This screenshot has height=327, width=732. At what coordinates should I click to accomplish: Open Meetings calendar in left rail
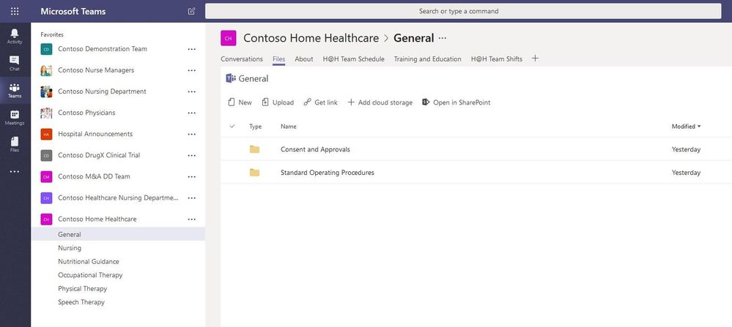click(x=15, y=117)
